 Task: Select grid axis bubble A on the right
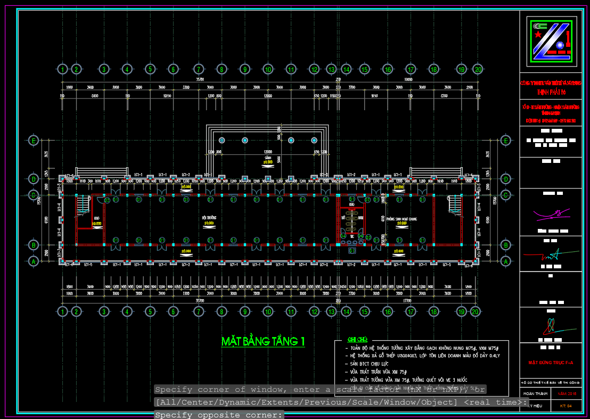[506, 261]
